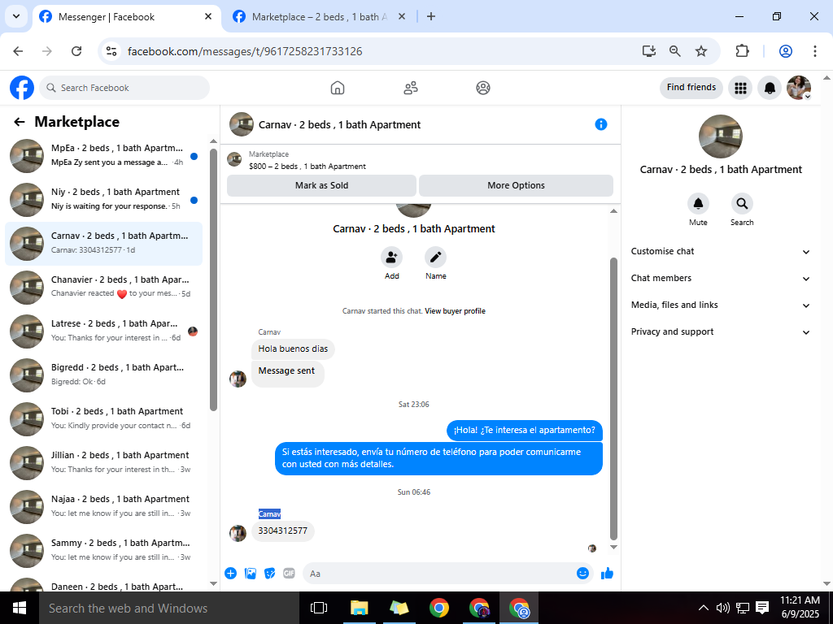Choose a GIF icon in composer

click(x=289, y=573)
